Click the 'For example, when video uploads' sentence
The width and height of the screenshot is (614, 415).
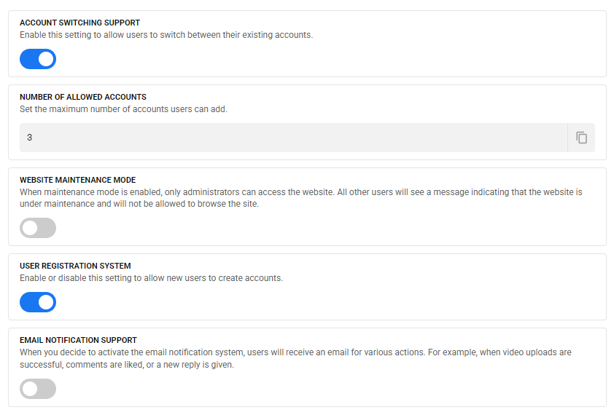point(503,352)
